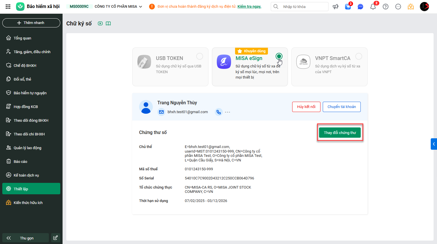Click the Thay đổi chứng thư button

tap(340, 133)
